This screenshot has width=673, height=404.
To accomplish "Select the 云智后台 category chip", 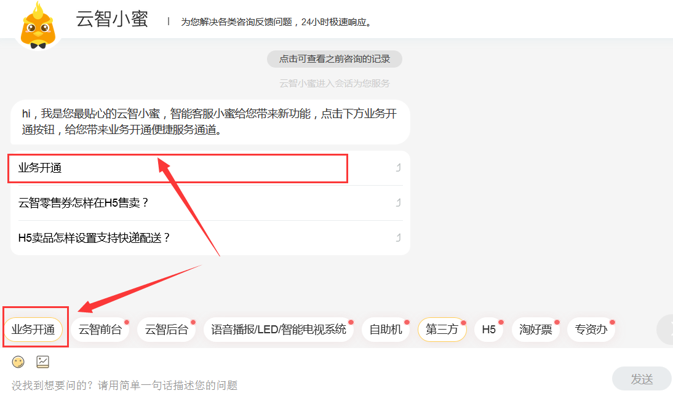I will pyautogui.click(x=167, y=330).
